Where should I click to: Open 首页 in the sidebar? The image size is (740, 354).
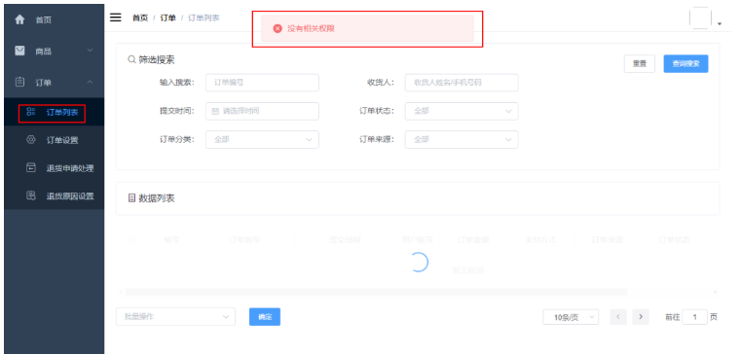tap(54, 19)
